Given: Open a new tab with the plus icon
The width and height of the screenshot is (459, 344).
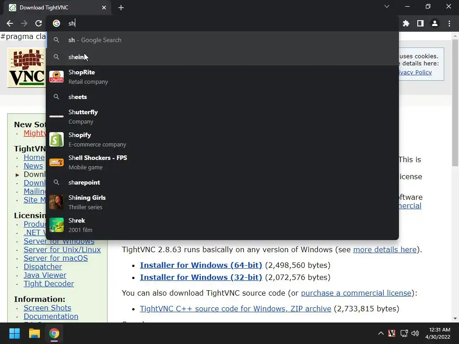Looking at the screenshot, I should click(x=121, y=8).
